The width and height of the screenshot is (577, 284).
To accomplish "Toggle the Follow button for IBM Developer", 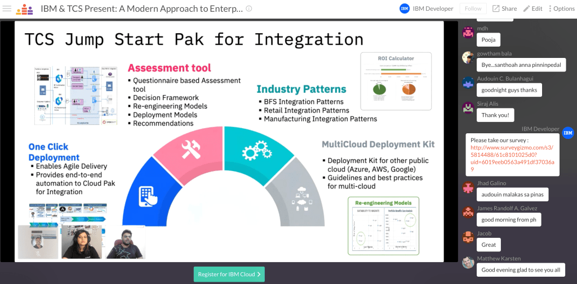I will pos(473,8).
